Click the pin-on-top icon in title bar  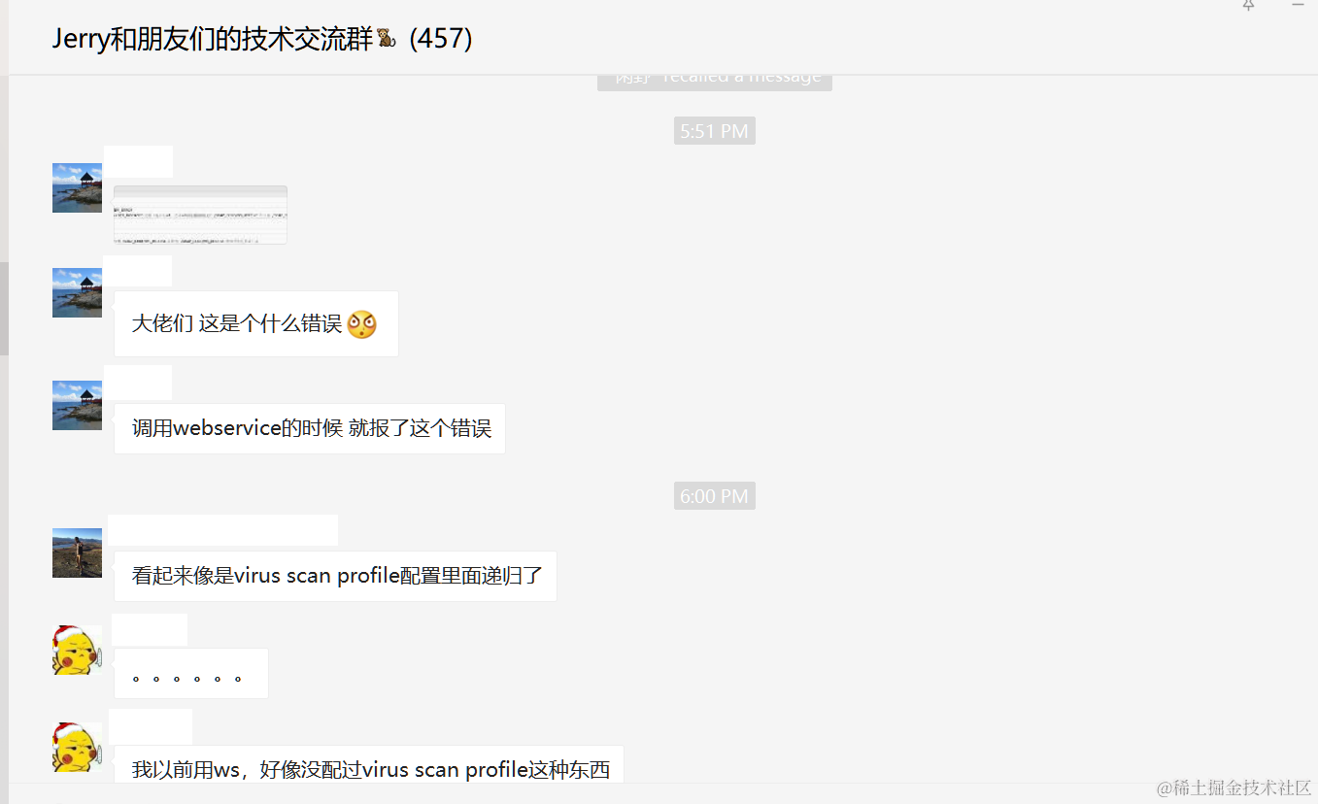1249,5
